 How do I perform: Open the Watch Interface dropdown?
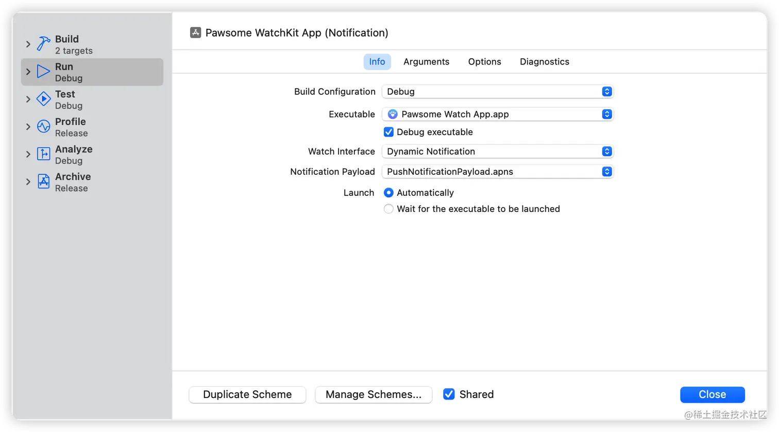(497, 152)
